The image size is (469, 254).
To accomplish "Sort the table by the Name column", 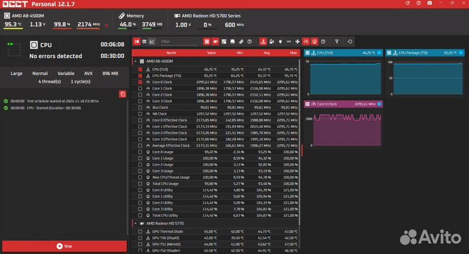I will pos(171,53).
